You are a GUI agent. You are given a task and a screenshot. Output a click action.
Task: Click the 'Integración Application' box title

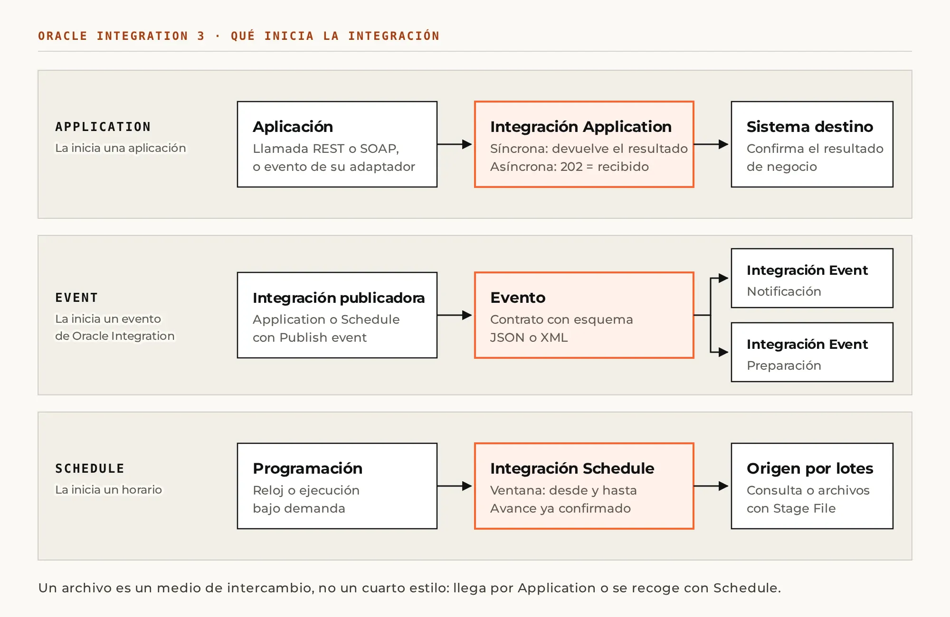point(580,127)
